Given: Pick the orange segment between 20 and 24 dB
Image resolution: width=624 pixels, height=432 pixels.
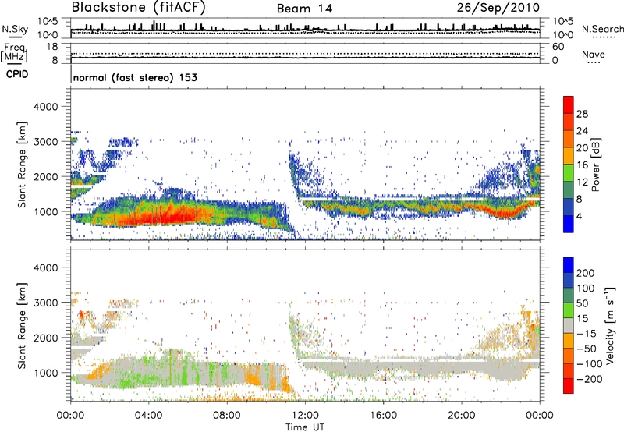Looking at the screenshot, I should pyautogui.click(x=569, y=139).
